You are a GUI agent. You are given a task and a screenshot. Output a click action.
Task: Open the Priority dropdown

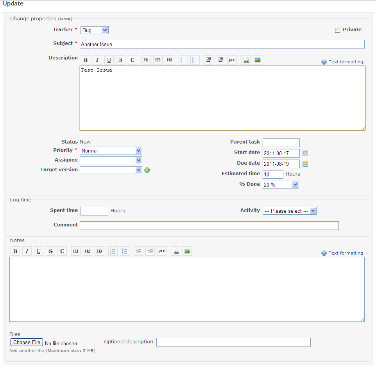111,151
